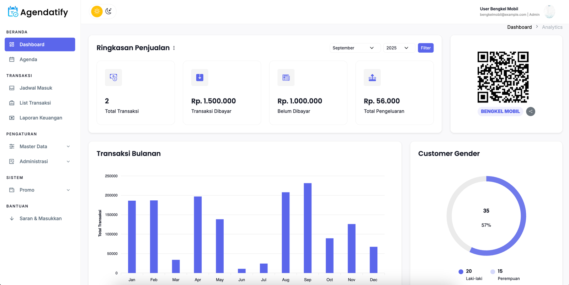The width and height of the screenshot is (569, 285).
Task: Click the Total Pengeluaran upload icon
Action: (372, 78)
